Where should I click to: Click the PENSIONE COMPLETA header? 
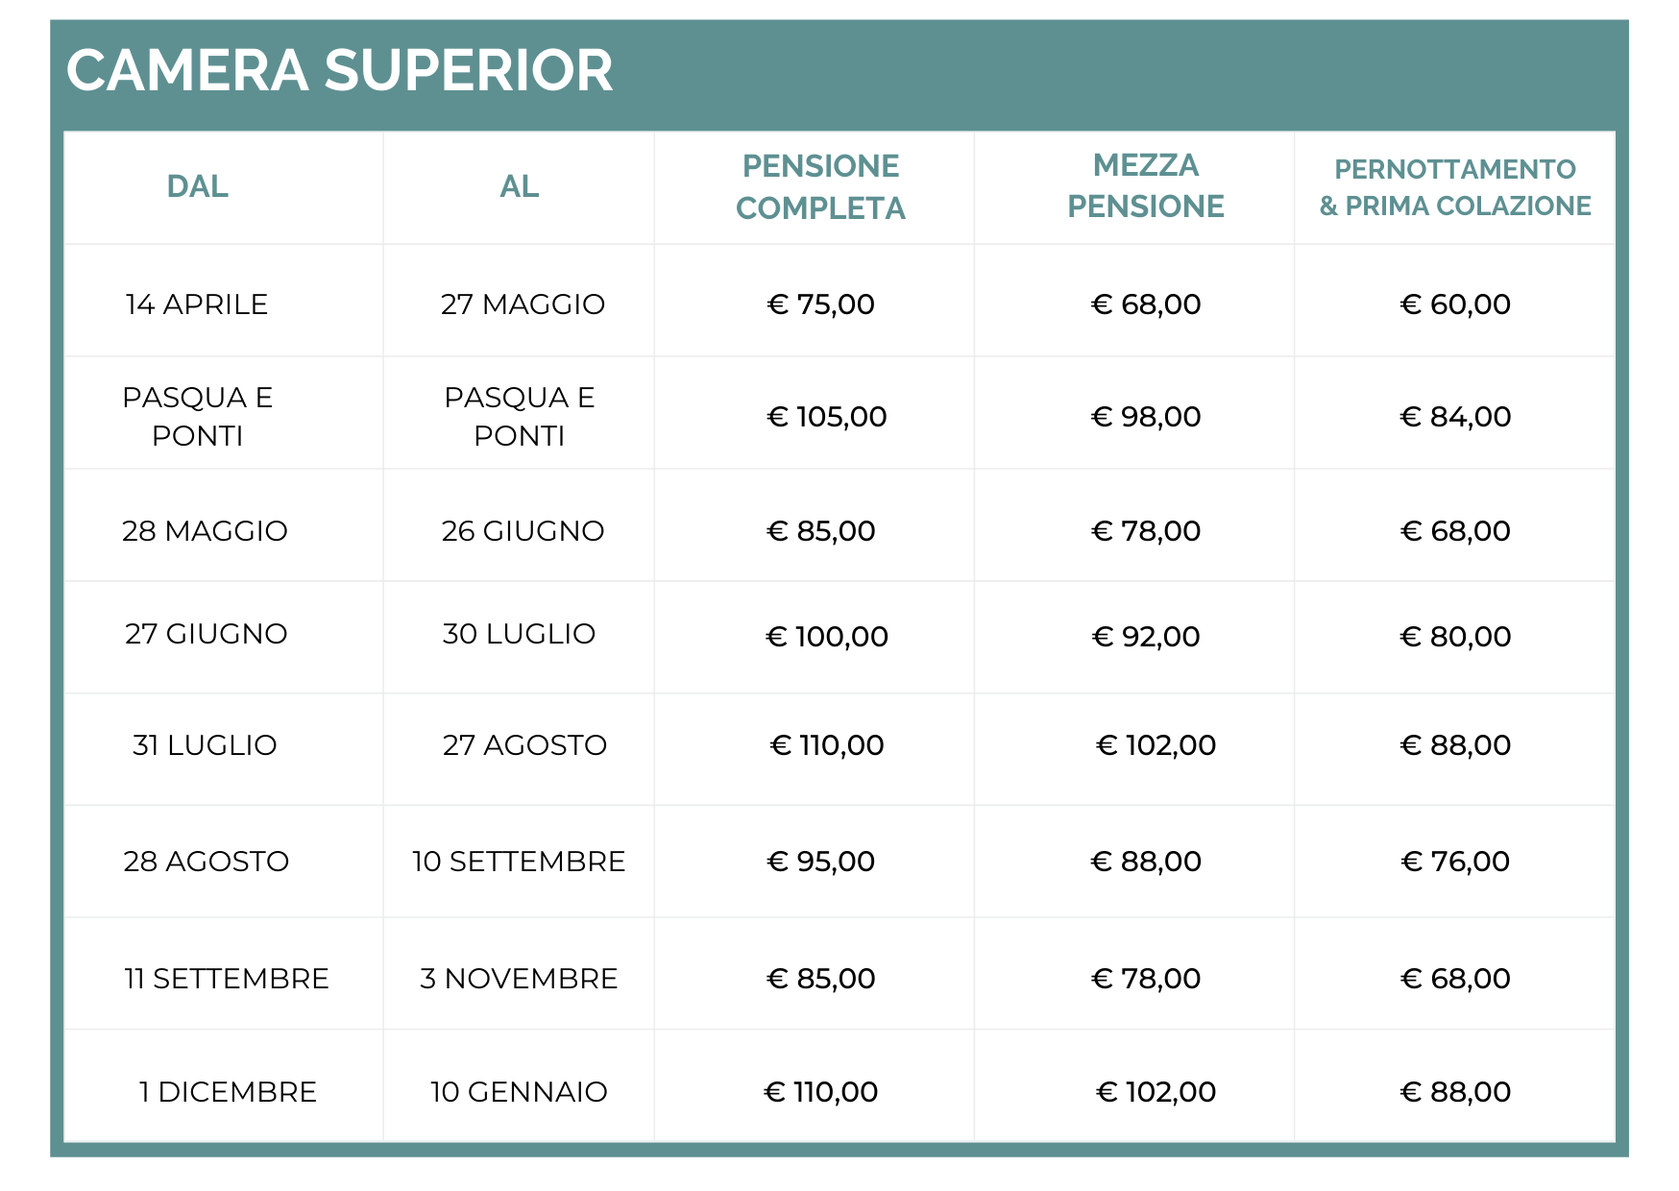pyautogui.click(x=820, y=186)
